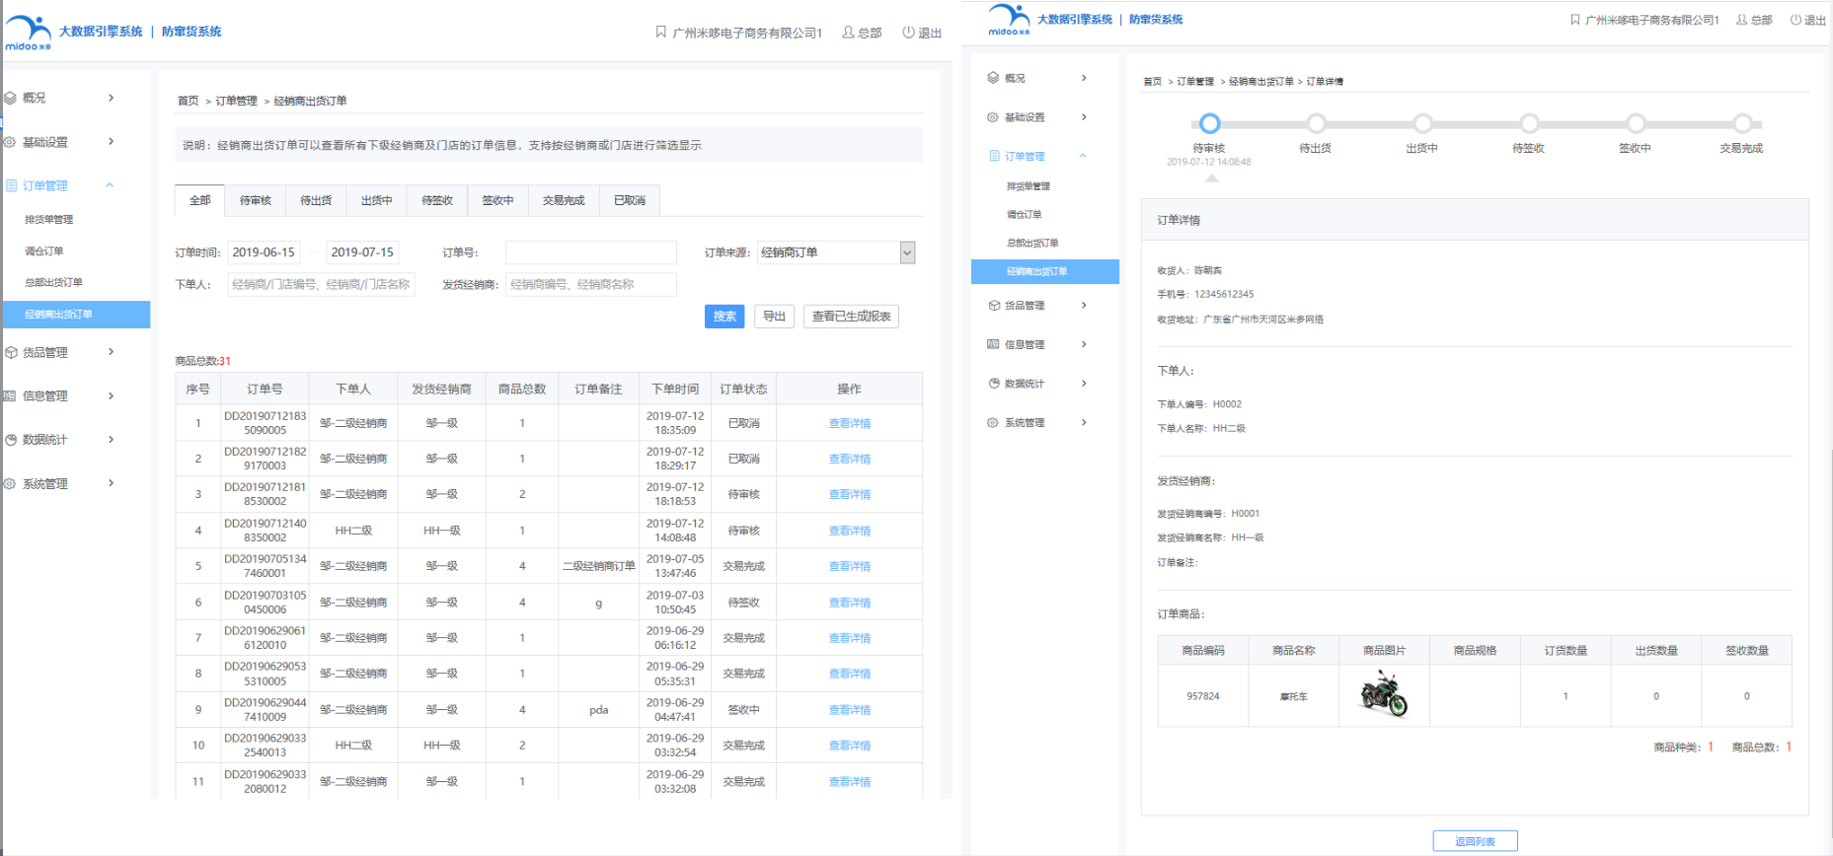
Task: Click 系统管理 gear icon in order detail sidebar
Action: point(993,423)
